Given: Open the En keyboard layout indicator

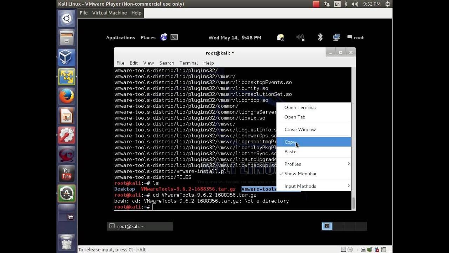Looking at the screenshot, I should [x=337, y=4].
